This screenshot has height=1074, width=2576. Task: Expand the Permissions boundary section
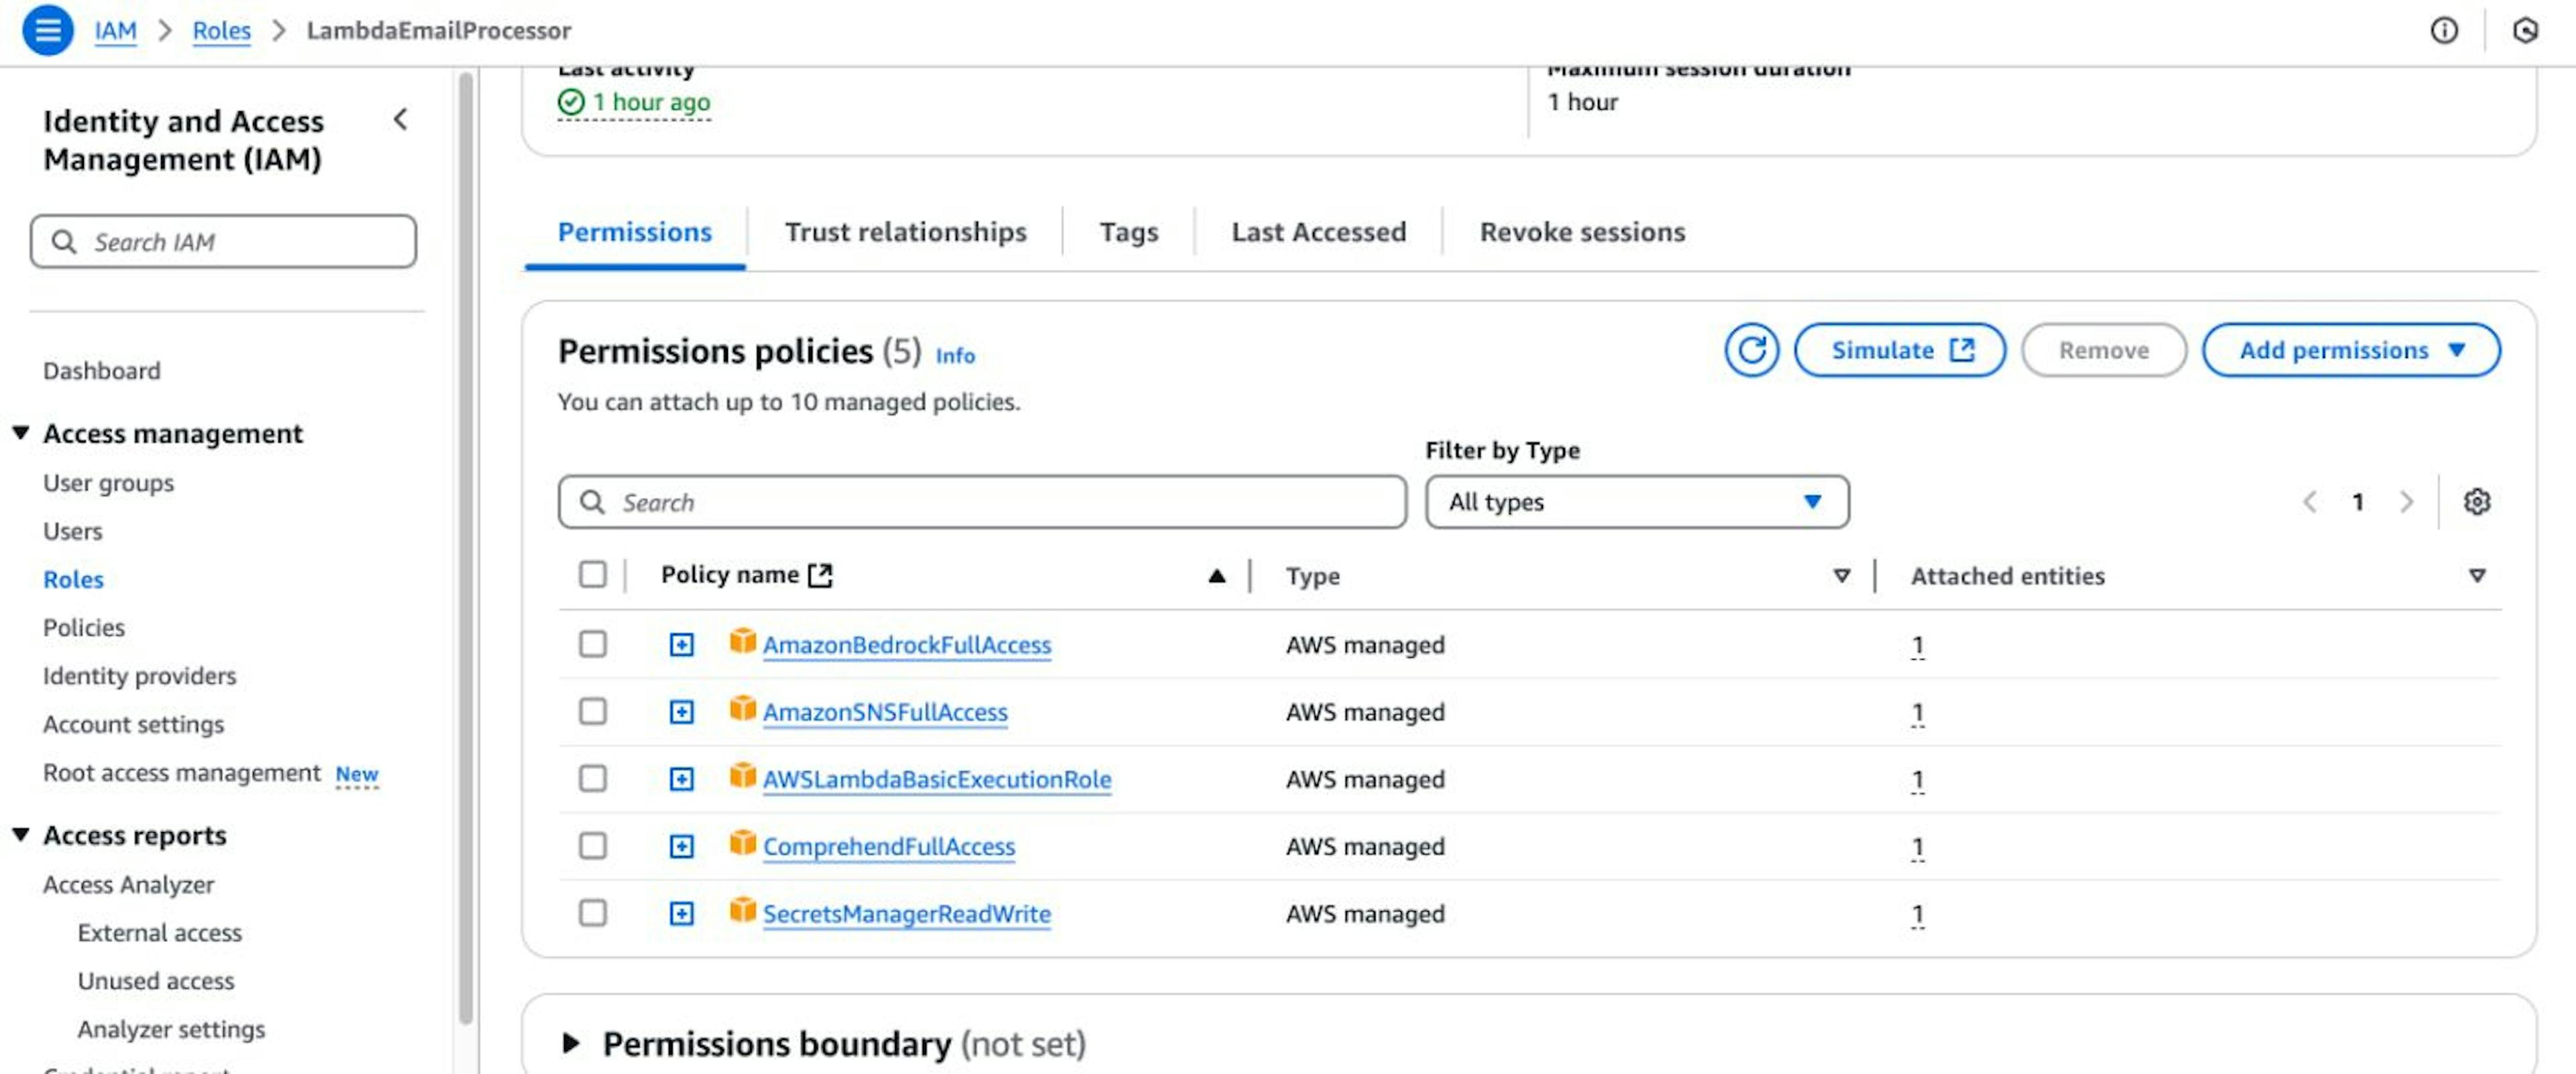tap(571, 1044)
